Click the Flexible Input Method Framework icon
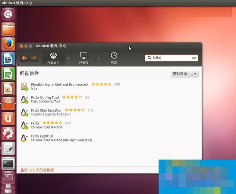236x194 pixels. (25, 86)
